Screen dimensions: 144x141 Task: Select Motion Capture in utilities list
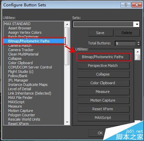(x=21, y=111)
